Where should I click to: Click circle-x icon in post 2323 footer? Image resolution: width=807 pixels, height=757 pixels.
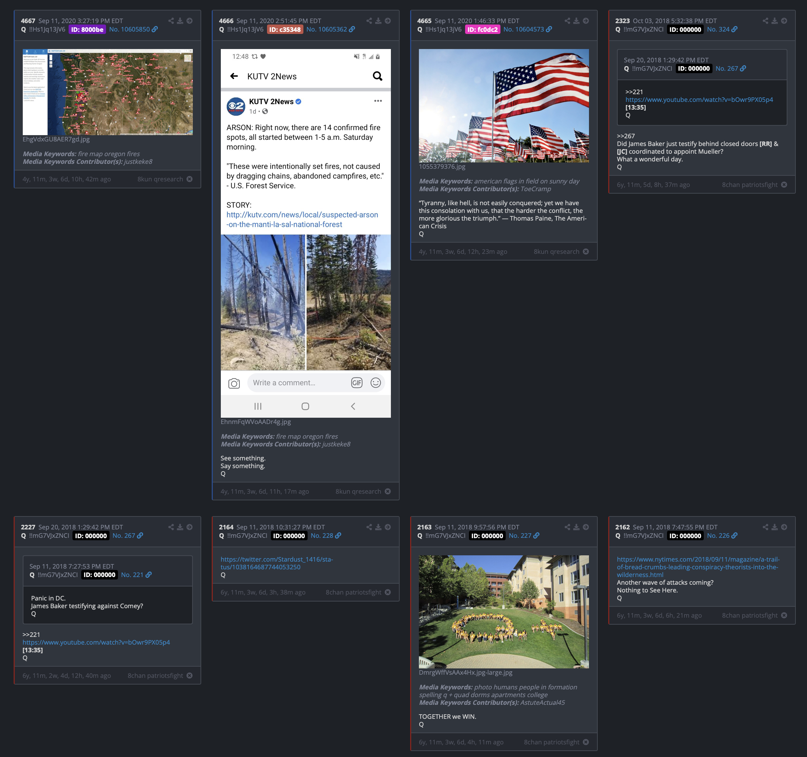coord(784,185)
